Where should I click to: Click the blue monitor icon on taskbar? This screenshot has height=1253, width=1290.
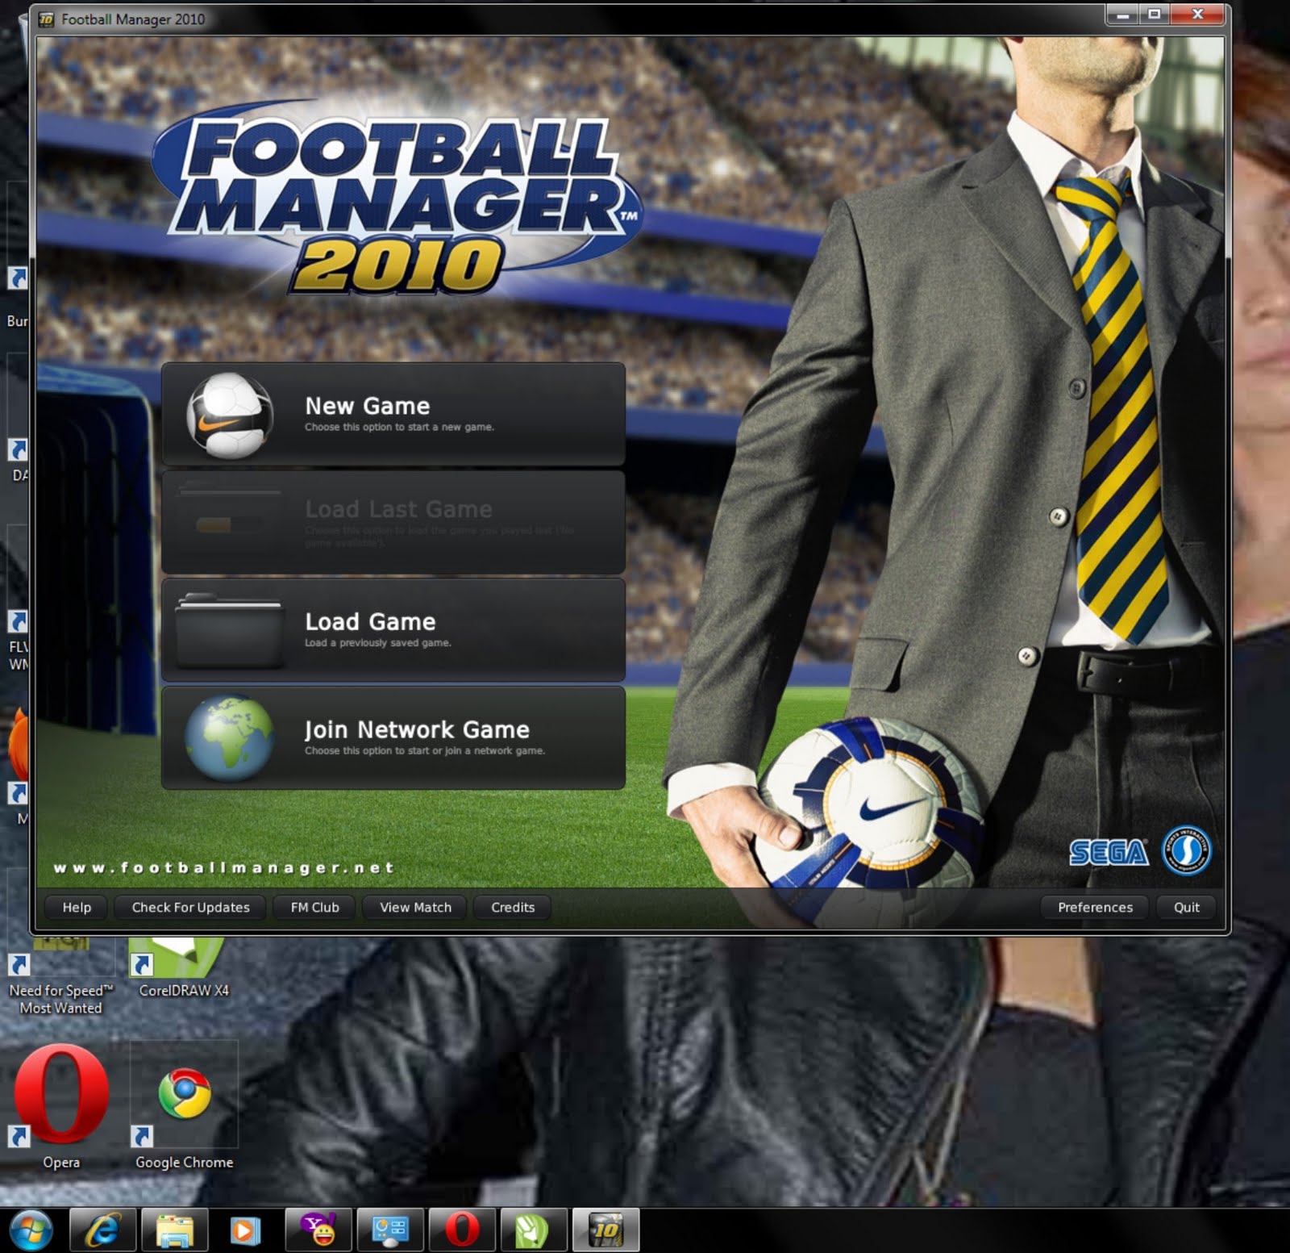point(390,1230)
